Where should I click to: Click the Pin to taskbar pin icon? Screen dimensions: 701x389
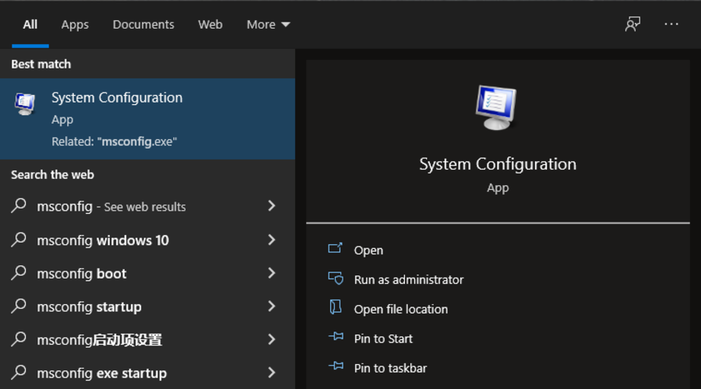(x=336, y=366)
